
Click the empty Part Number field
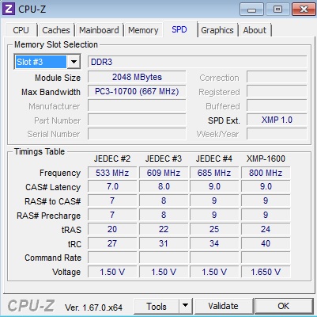point(137,120)
